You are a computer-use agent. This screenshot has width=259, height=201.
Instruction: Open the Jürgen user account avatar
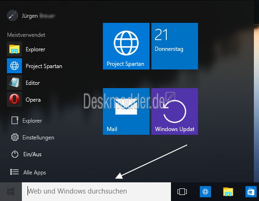pos(13,15)
